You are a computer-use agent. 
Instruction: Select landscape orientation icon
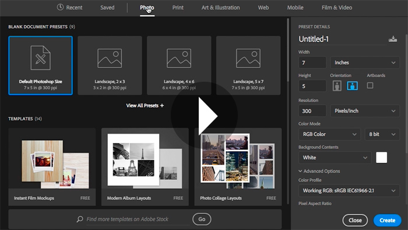pyautogui.click(x=352, y=86)
